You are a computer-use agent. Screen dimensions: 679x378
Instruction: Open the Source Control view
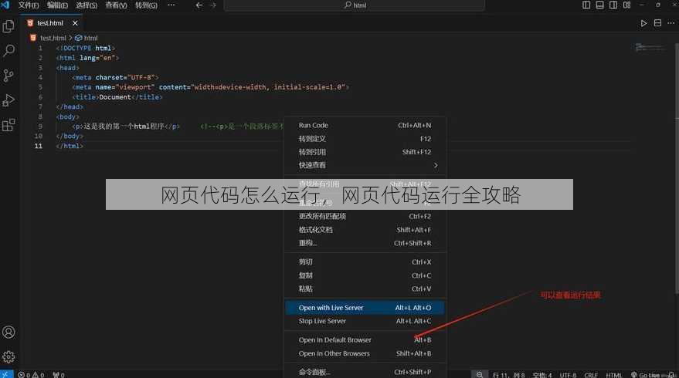8,76
